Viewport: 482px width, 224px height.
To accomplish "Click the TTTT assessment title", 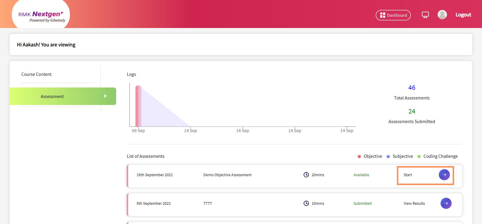I will (208, 204).
